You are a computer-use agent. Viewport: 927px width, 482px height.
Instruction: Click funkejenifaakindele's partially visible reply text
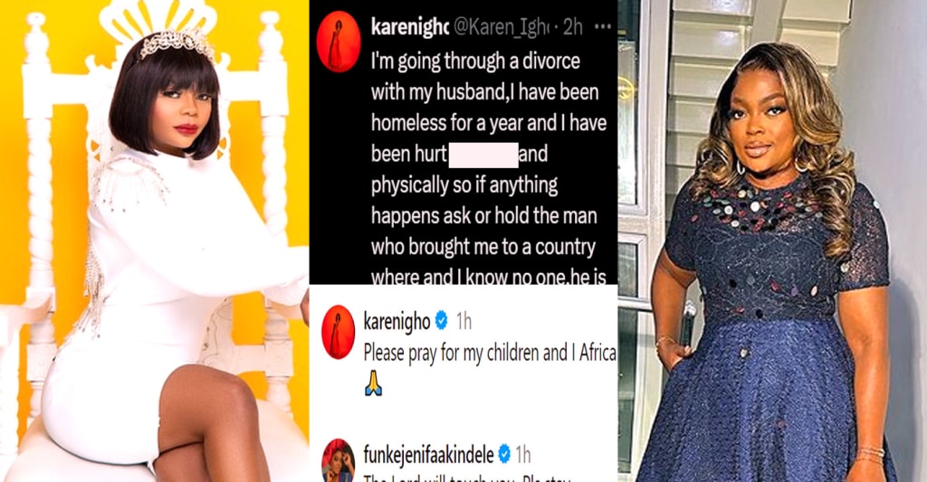[467, 477]
